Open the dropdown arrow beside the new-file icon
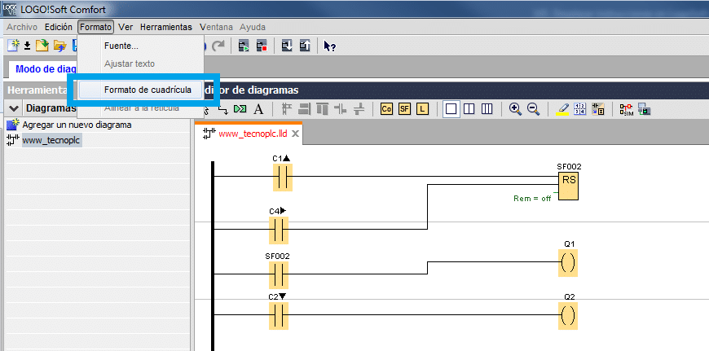The width and height of the screenshot is (709, 351). [27, 46]
